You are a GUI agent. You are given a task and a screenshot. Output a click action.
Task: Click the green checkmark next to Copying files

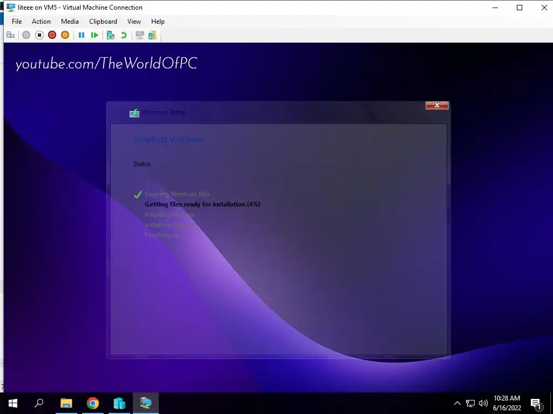[x=138, y=194]
